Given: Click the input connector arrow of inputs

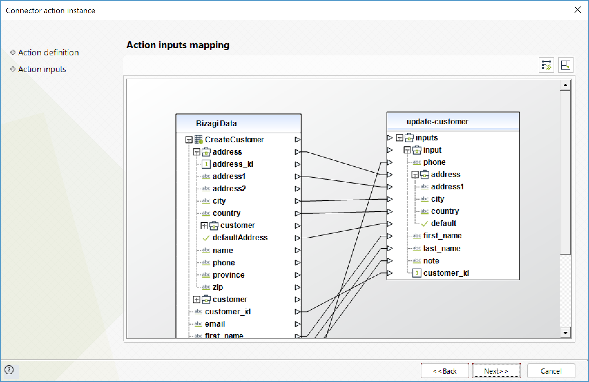Looking at the screenshot, I should 390,138.
